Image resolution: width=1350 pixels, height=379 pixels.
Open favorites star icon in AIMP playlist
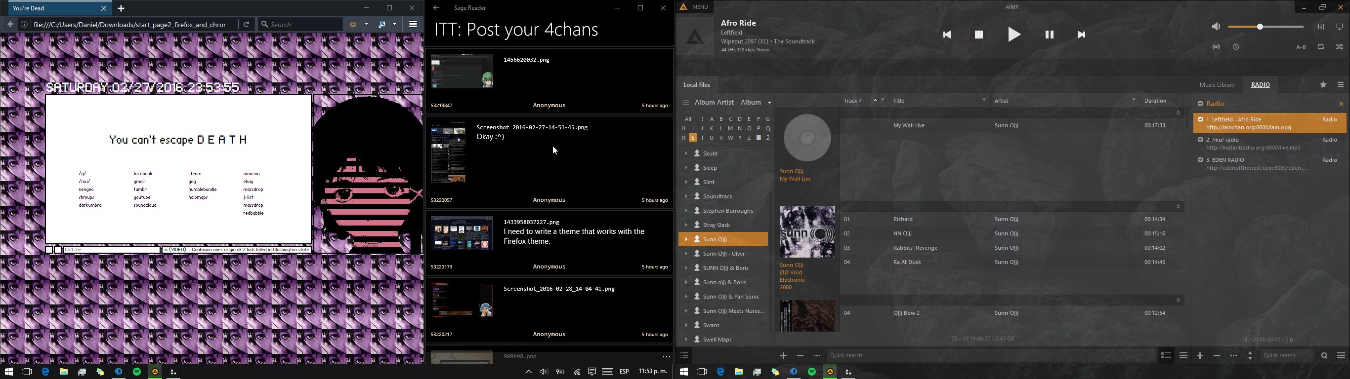pyautogui.click(x=1323, y=85)
